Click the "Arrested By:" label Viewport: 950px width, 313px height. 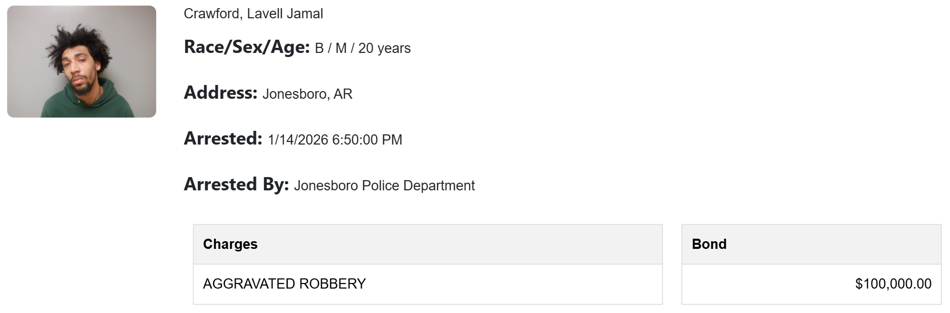tap(236, 185)
